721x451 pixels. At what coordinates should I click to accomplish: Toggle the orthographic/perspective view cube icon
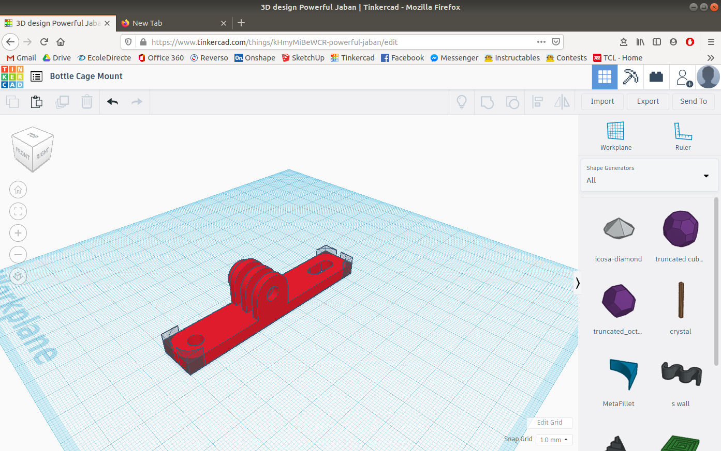click(18, 276)
